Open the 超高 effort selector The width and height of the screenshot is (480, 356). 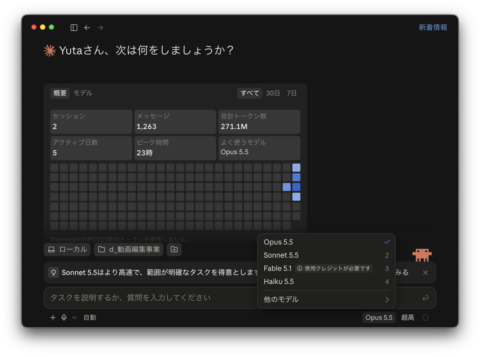(407, 317)
